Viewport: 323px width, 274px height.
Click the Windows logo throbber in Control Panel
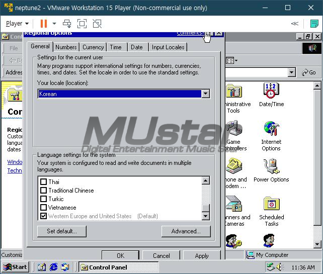[x=312, y=48]
